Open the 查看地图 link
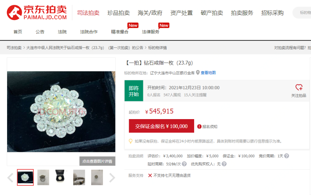This screenshot has width=311, height=195. 208,73
